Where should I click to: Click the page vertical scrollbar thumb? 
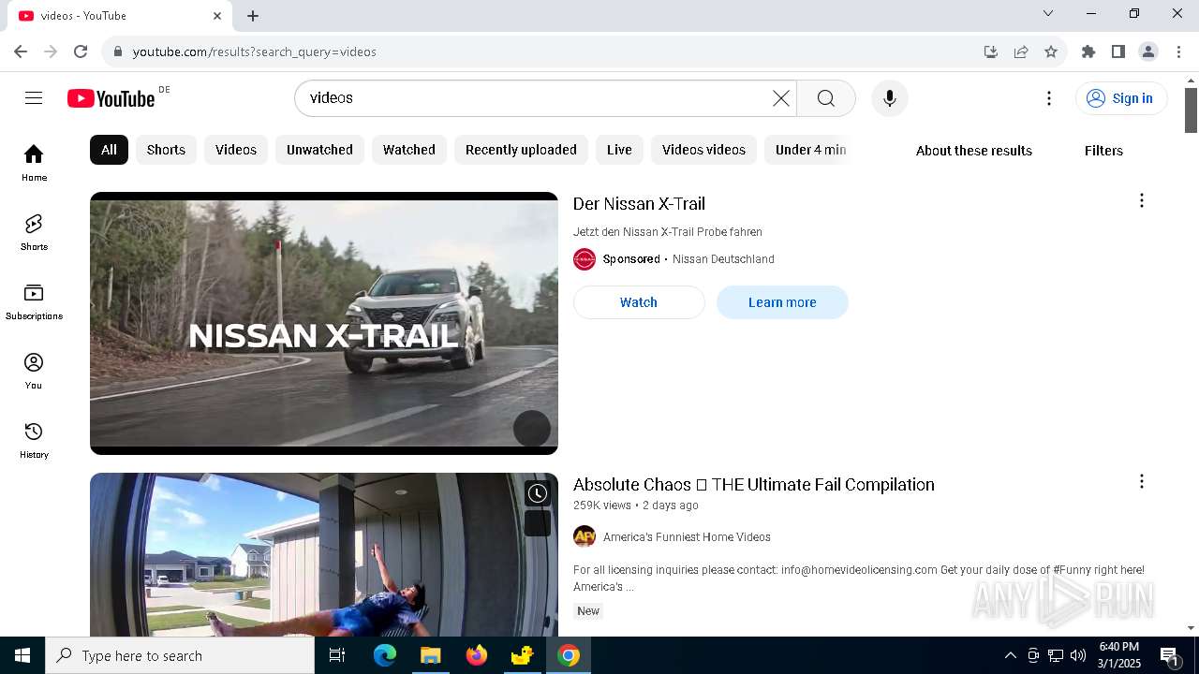coord(1191,110)
